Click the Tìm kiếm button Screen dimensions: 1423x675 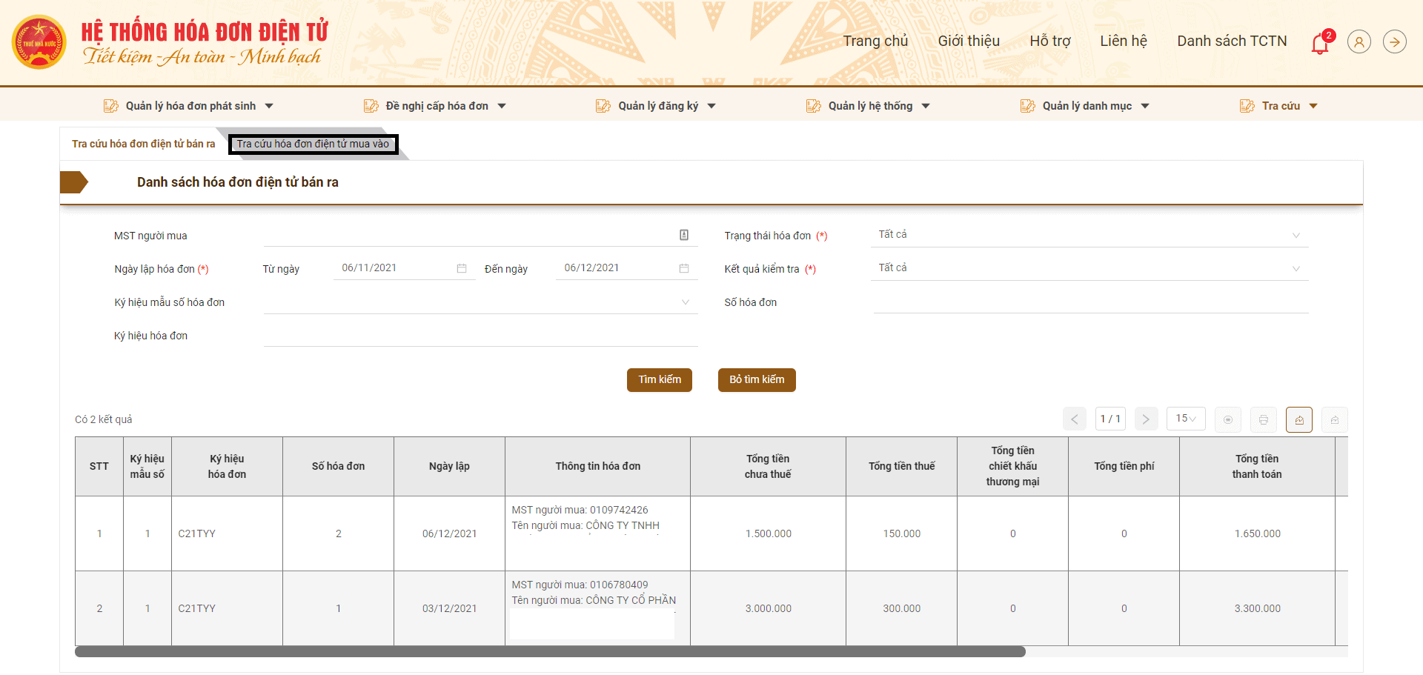coord(660,380)
